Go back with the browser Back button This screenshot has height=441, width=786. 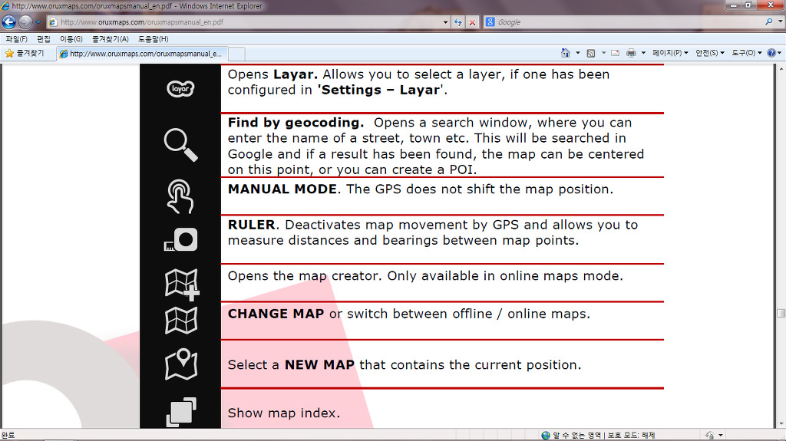[x=9, y=22]
